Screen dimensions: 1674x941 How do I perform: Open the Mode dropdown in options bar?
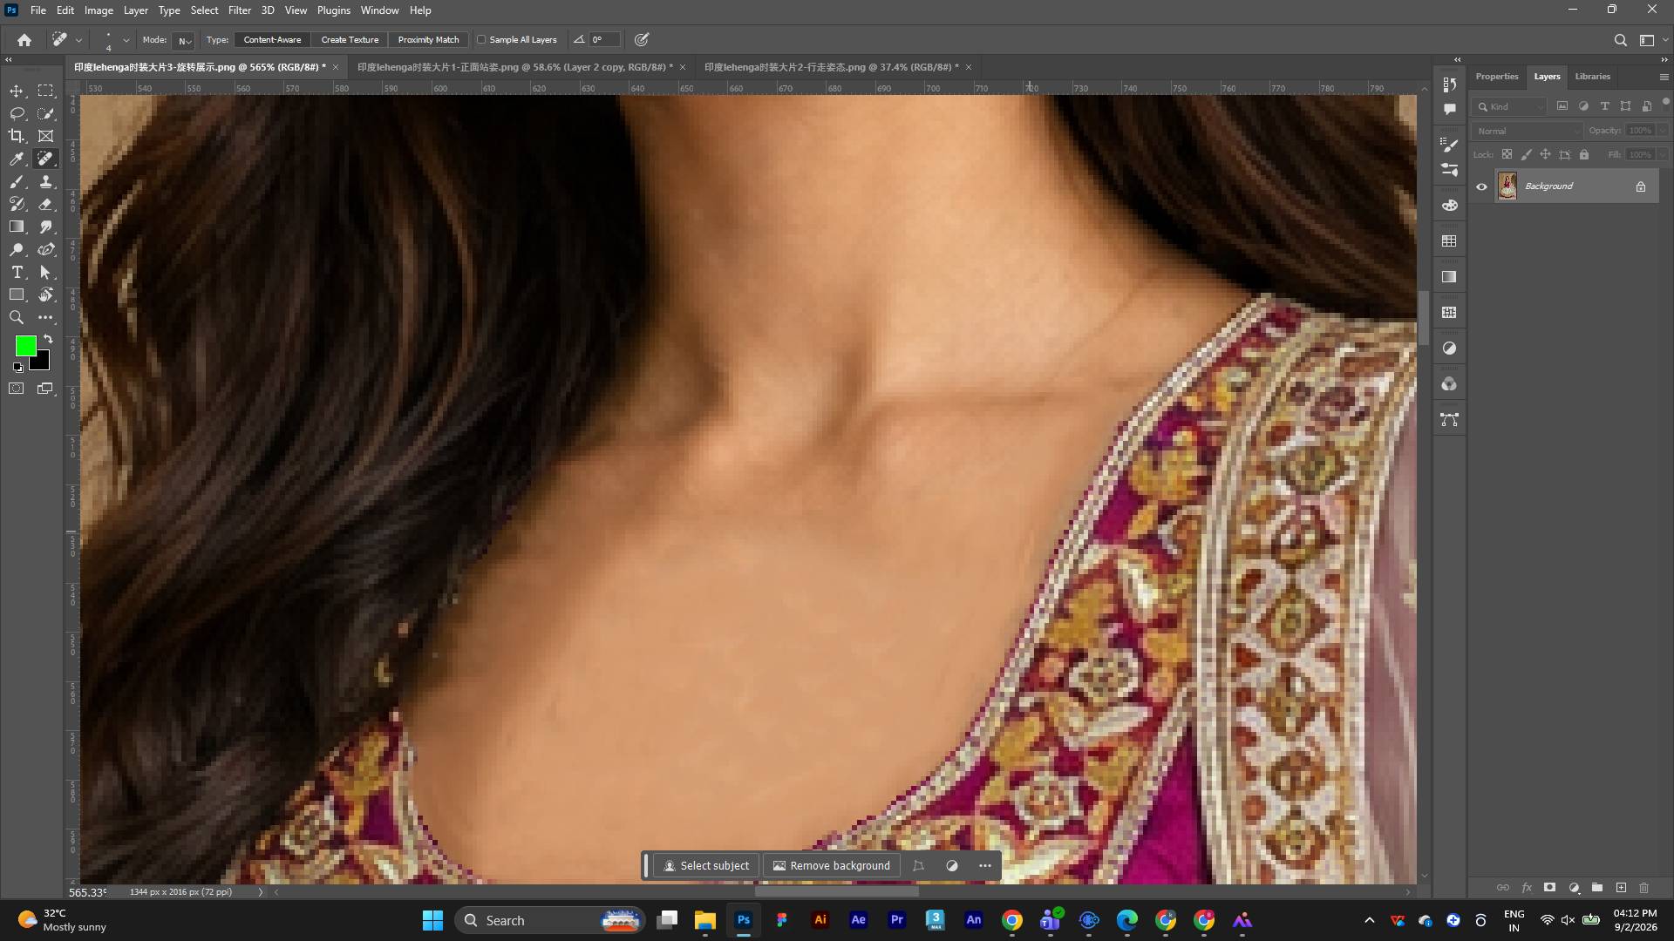pyautogui.click(x=183, y=40)
